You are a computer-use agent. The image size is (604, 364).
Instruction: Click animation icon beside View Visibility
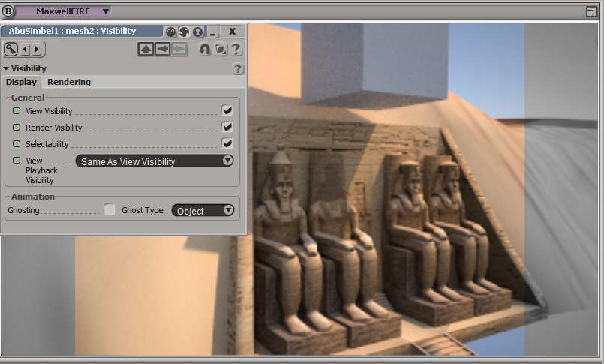(17, 110)
